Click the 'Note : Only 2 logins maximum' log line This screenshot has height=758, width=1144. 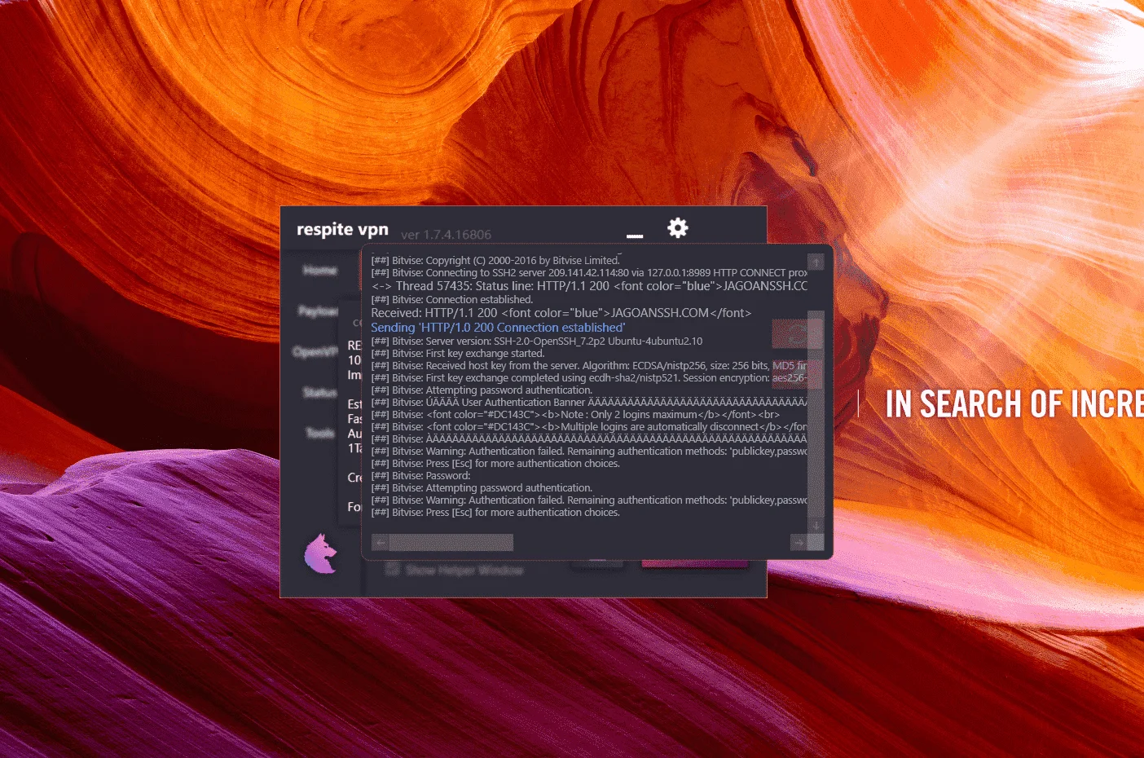[575, 415]
